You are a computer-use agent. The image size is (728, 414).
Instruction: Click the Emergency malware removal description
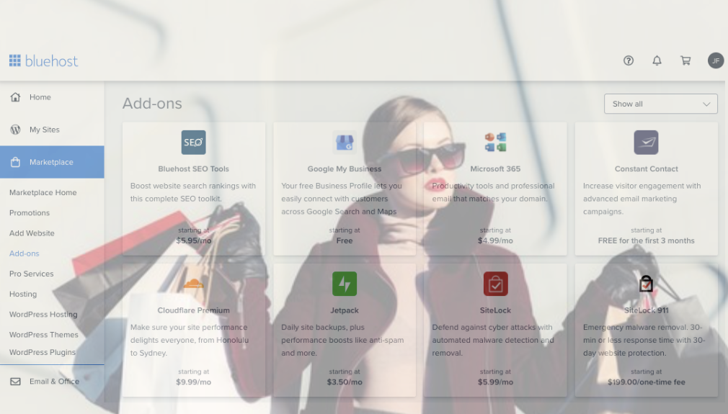(644, 340)
